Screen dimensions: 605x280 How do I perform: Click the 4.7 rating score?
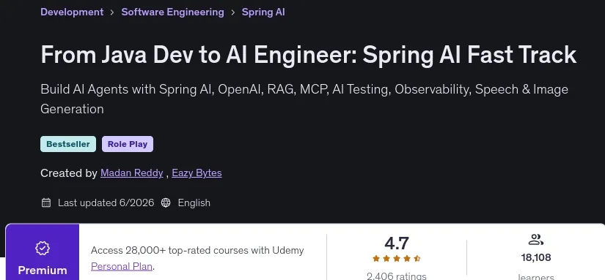396,243
